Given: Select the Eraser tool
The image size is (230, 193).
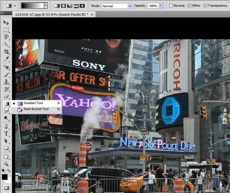Looking at the screenshot, I should coord(6,96).
